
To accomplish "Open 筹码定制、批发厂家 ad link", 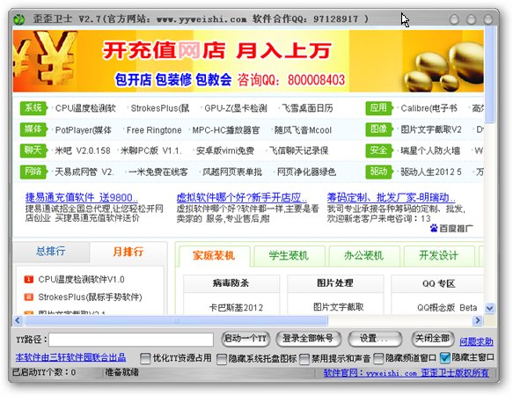I will (x=392, y=197).
